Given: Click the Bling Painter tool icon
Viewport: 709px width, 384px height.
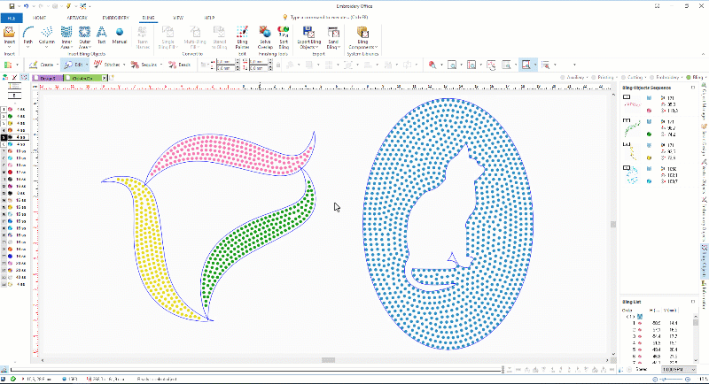Looking at the screenshot, I should point(242,35).
